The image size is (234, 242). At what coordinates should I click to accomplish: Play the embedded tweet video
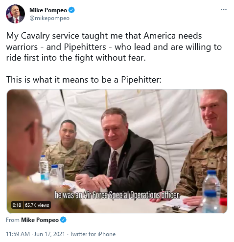[117, 151]
